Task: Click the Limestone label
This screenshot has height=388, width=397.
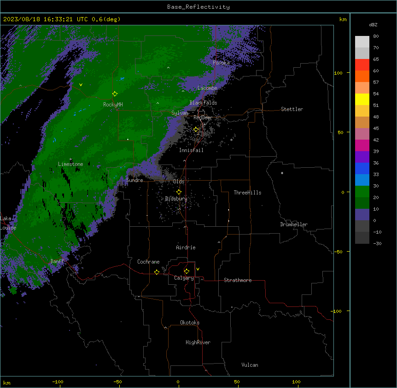Action: [x=70, y=164]
